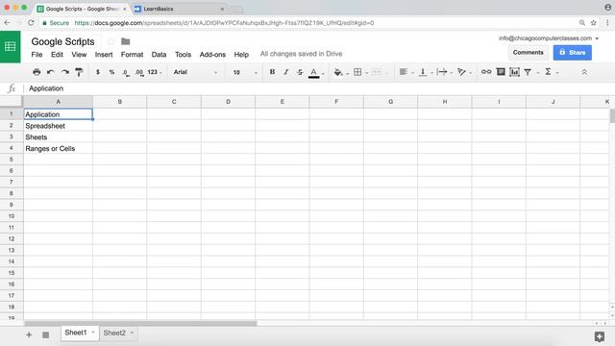Click the blue Share button
This screenshot has height=346, width=615.
pyautogui.click(x=573, y=52)
